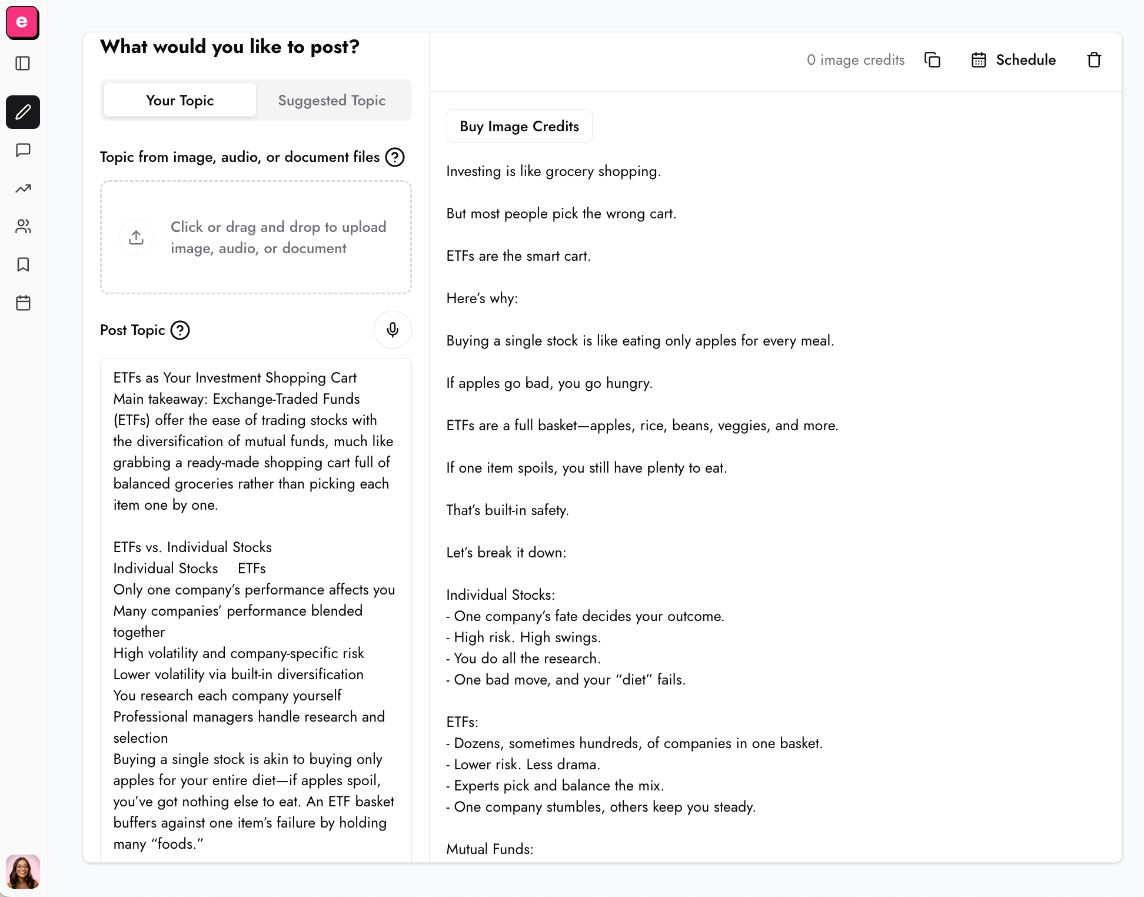Switch to the Your Topic tab
Screen dimensions: 1144x897
[x=180, y=100]
